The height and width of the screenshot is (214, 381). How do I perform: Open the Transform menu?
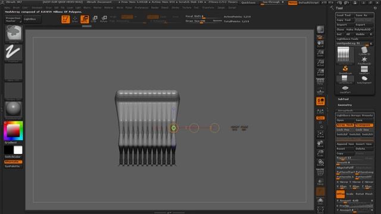(208, 8)
